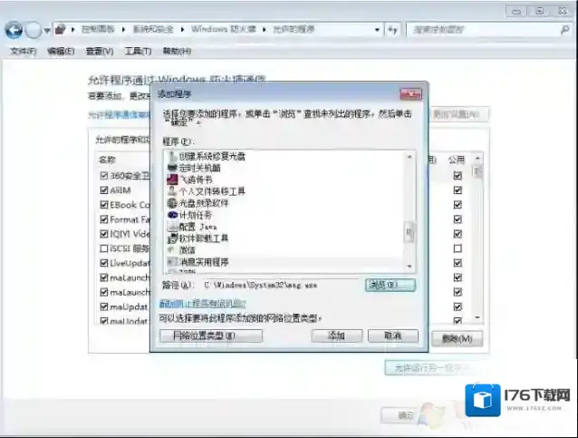The image size is (578, 438).
Task: Open the 工具(T) menu
Action: [x=139, y=52]
